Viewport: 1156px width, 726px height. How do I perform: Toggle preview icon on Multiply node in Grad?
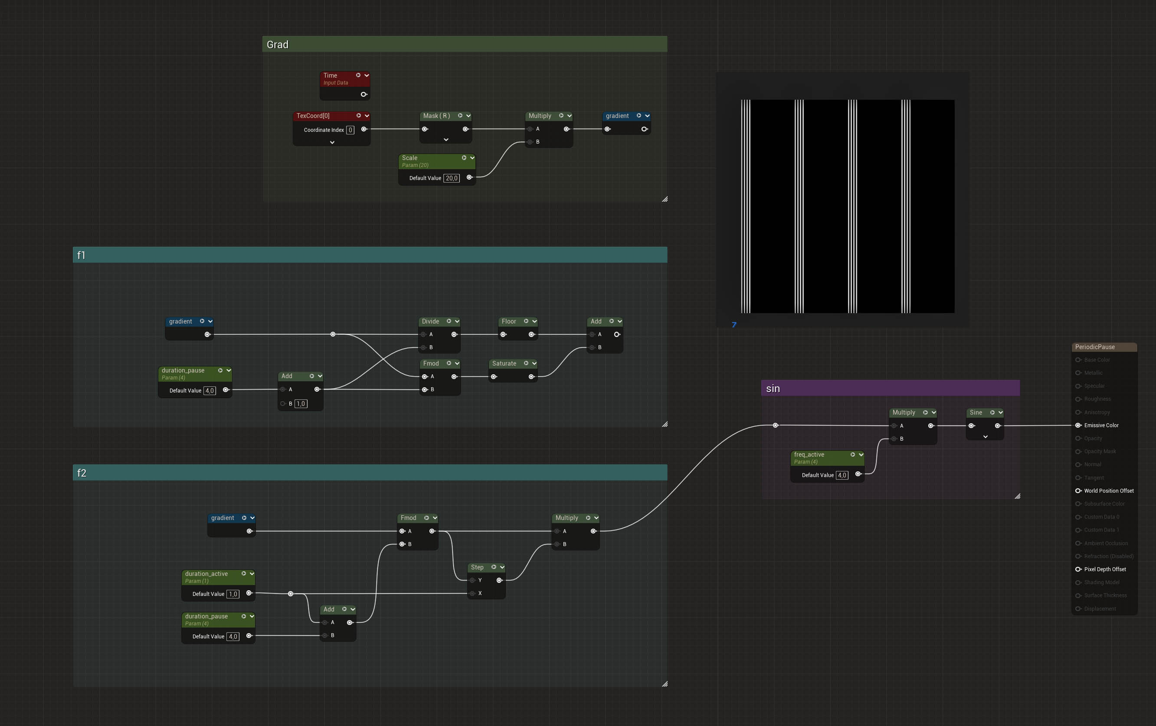[561, 116]
